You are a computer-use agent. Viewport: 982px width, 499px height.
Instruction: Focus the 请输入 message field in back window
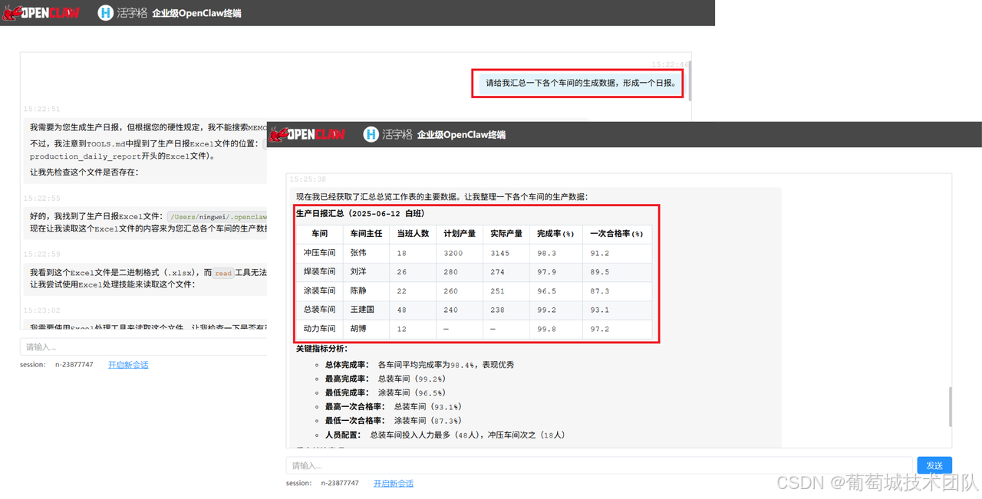pos(143,346)
